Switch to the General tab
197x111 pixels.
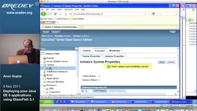coord(86,51)
